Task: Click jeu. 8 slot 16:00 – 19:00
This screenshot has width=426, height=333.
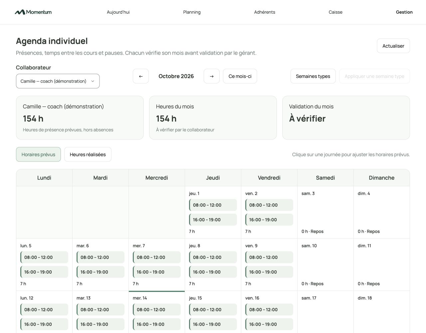Action: pos(213,272)
